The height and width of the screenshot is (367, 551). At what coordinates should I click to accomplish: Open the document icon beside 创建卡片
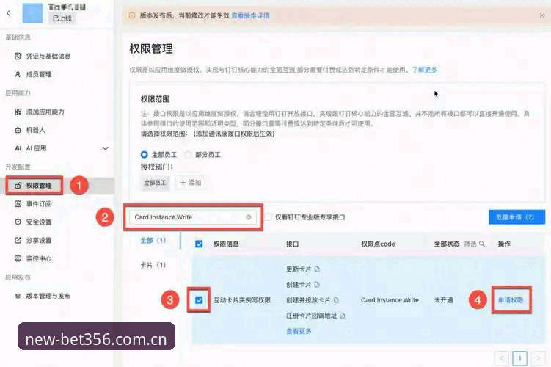[317, 284]
